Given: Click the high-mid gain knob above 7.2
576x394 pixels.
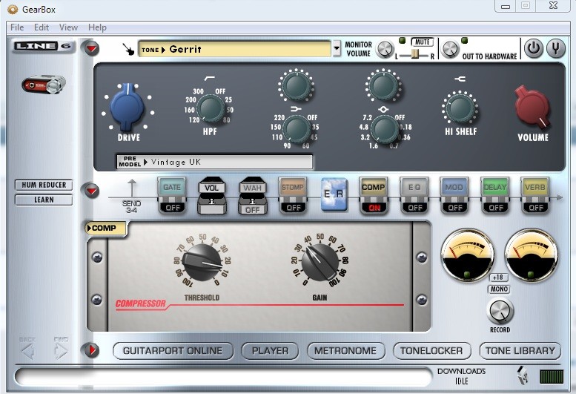Looking at the screenshot, I should pos(383,85).
